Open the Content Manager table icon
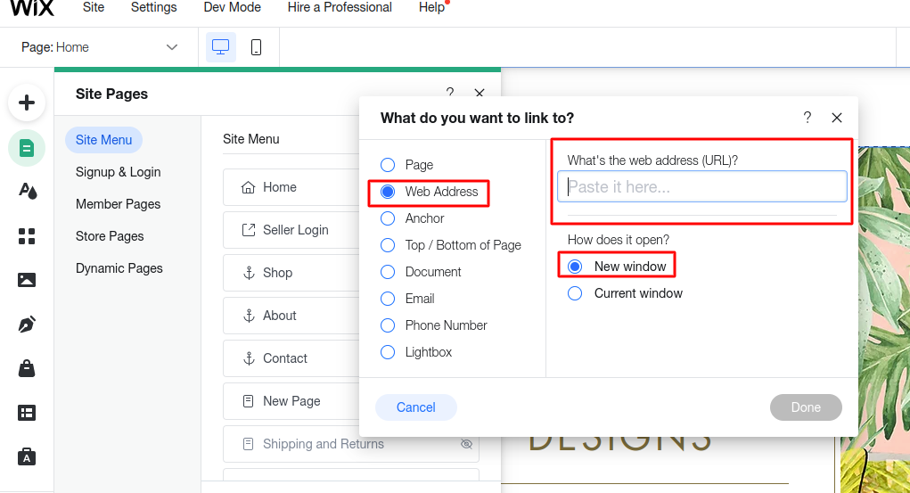Viewport: 910px width, 493px height. (x=27, y=413)
